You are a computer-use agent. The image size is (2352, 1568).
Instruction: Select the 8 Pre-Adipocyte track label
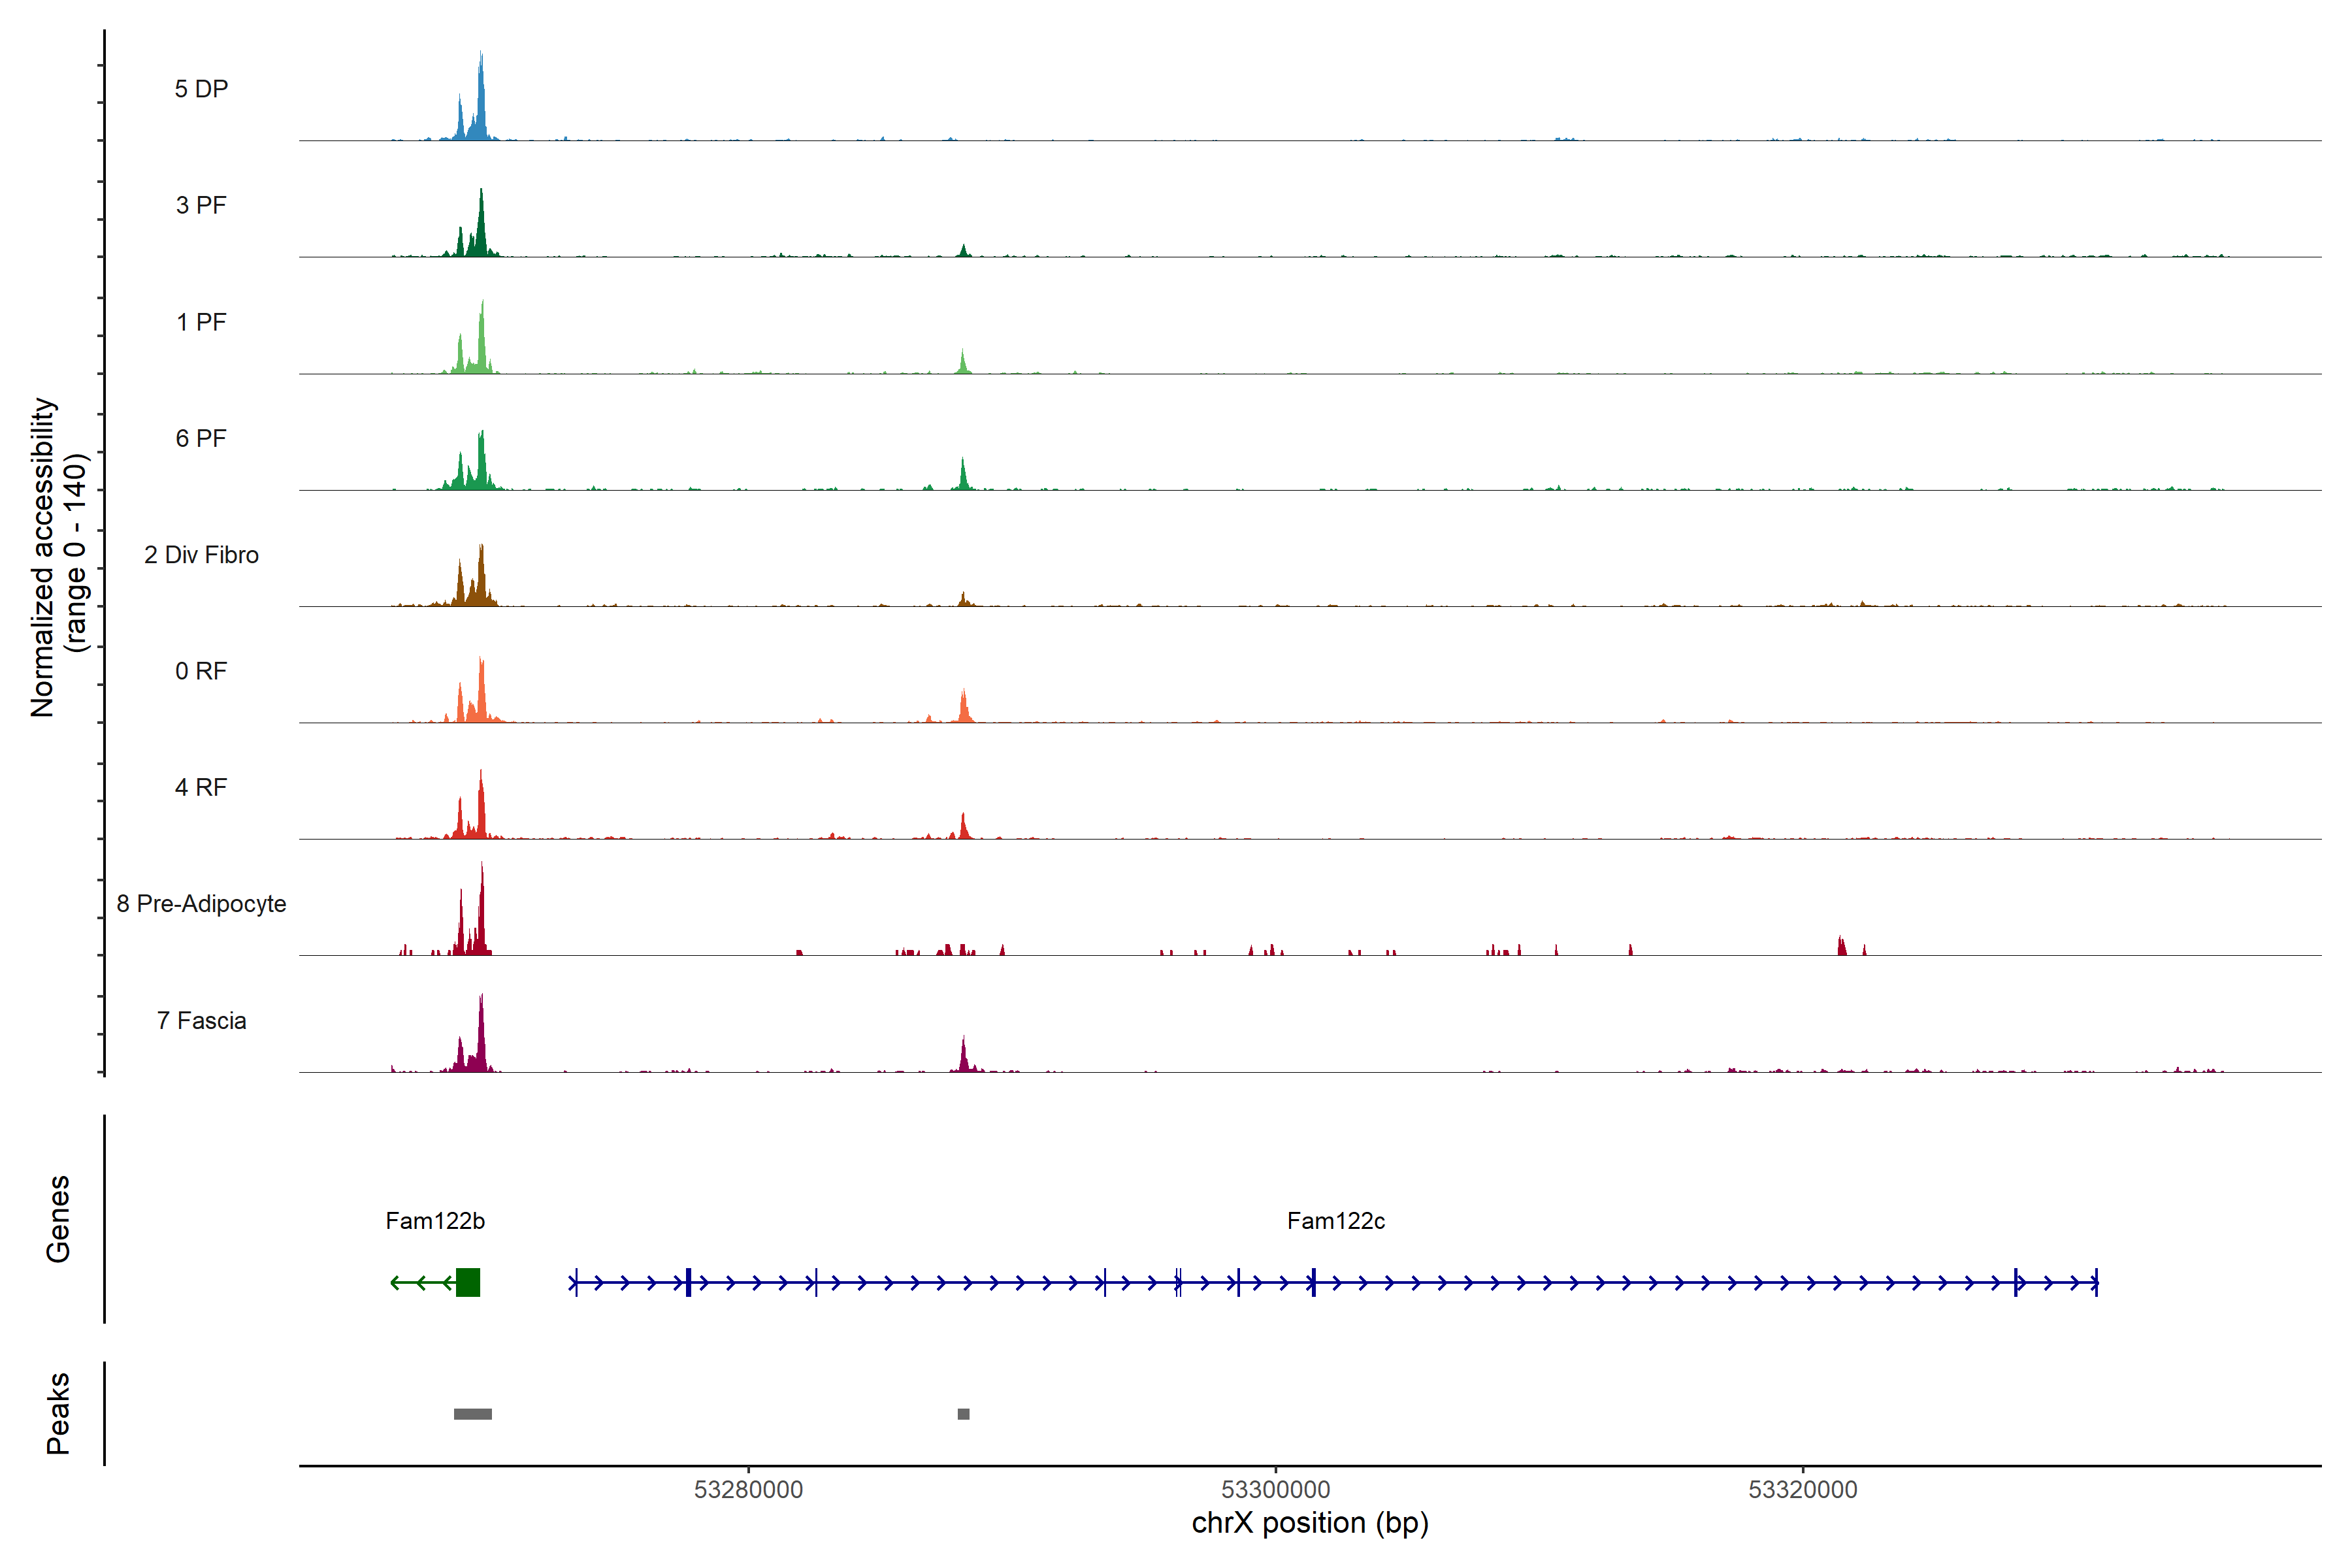(201, 904)
